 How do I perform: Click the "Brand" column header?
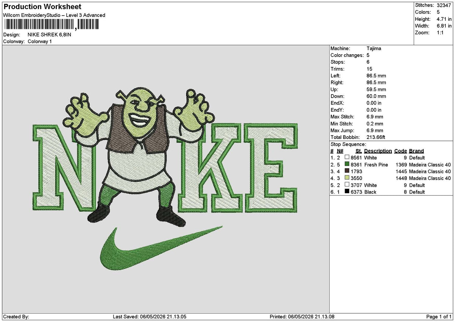(x=416, y=151)
